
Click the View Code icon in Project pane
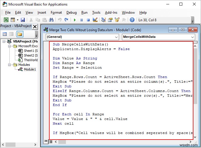(5, 34)
